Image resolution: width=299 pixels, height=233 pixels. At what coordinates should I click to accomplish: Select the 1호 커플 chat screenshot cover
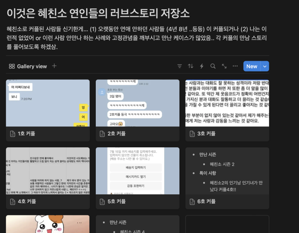click(48, 103)
